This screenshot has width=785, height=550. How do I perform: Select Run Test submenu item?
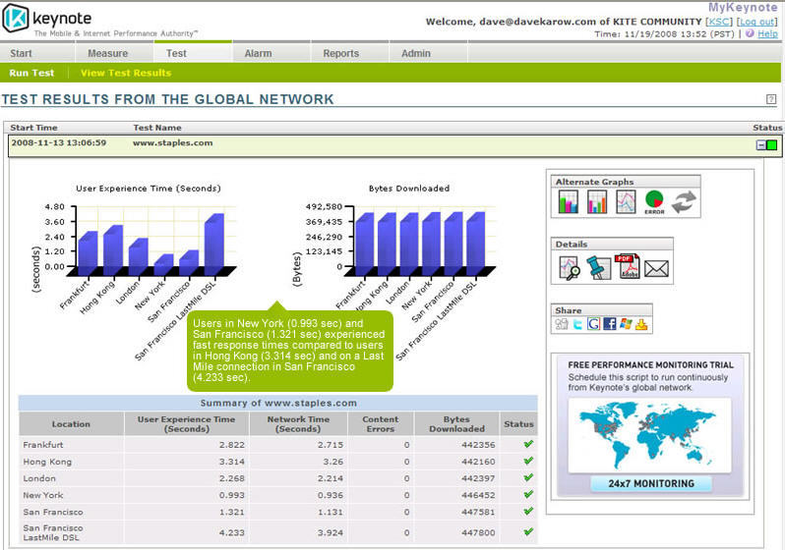[x=31, y=73]
